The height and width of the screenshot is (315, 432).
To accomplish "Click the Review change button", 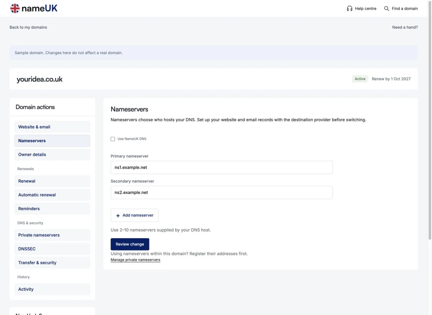I will click(x=130, y=244).
